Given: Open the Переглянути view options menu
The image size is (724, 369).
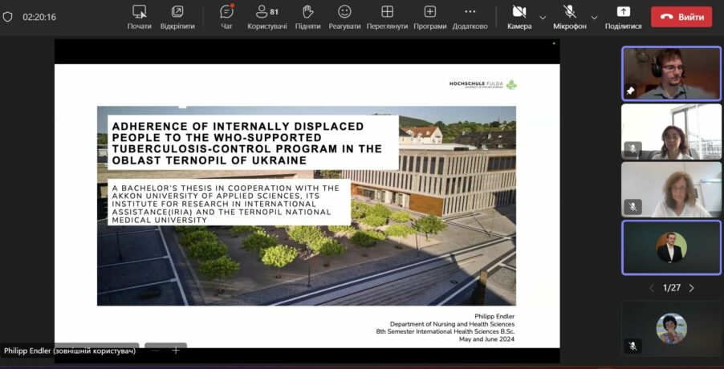Looking at the screenshot, I should (x=387, y=16).
